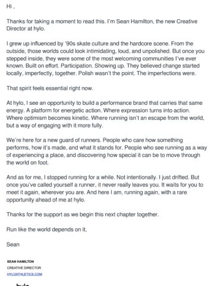Viewport: 214px width, 286px height.
Task: Click the phrase "'90s skate culture"
Action: pyautogui.click(x=86, y=43)
